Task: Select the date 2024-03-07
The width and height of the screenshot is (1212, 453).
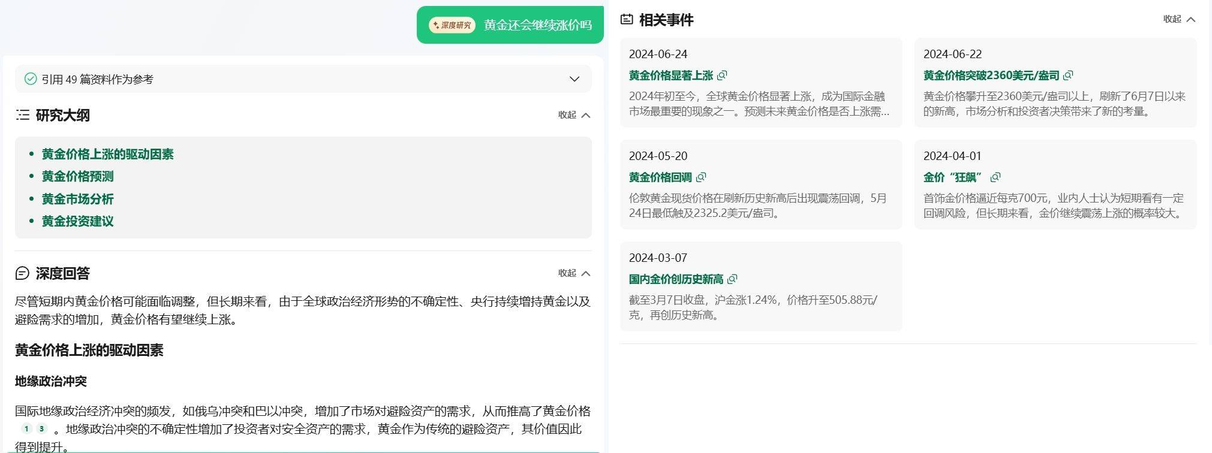Action: (x=658, y=258)
